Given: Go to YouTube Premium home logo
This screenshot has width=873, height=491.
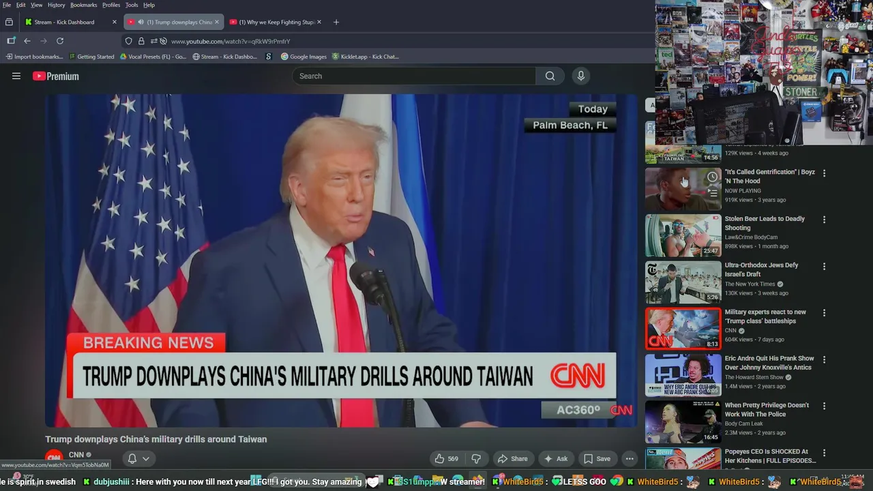Looking at the screenshot, I should coord(56,76).
